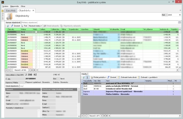Viewport: 183px width, 119px height.
Task: Open the Nápověda menu
Action: point(14,6)
